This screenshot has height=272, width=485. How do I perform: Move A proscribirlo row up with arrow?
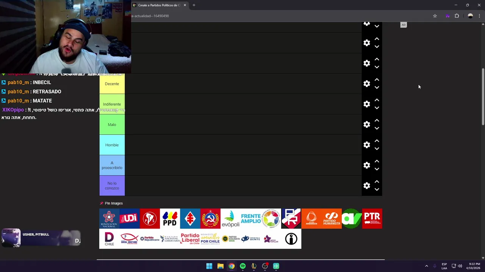click(377, 161)
